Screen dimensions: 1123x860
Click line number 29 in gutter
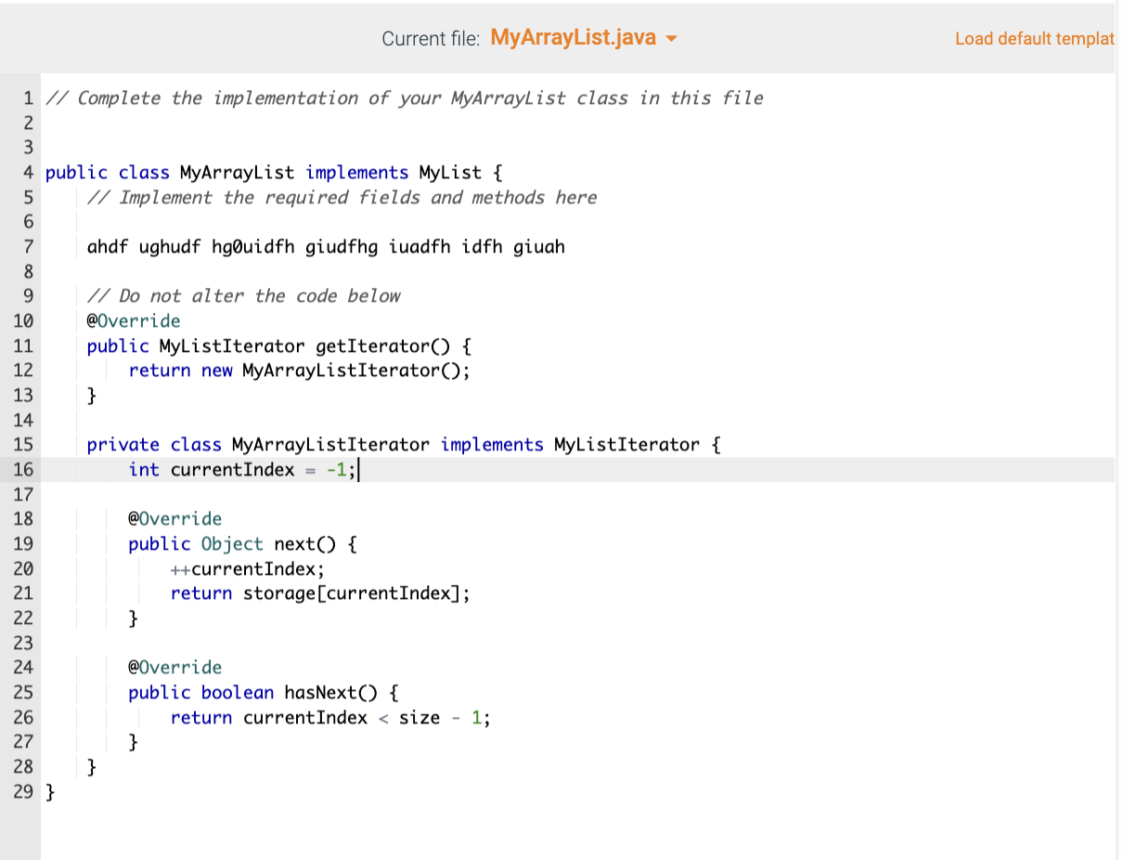[23, 792]
